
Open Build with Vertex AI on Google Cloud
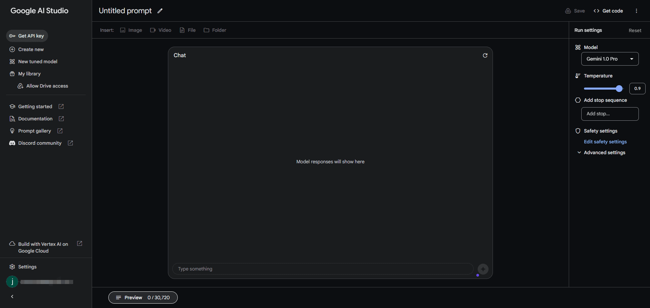pos(43,247)
